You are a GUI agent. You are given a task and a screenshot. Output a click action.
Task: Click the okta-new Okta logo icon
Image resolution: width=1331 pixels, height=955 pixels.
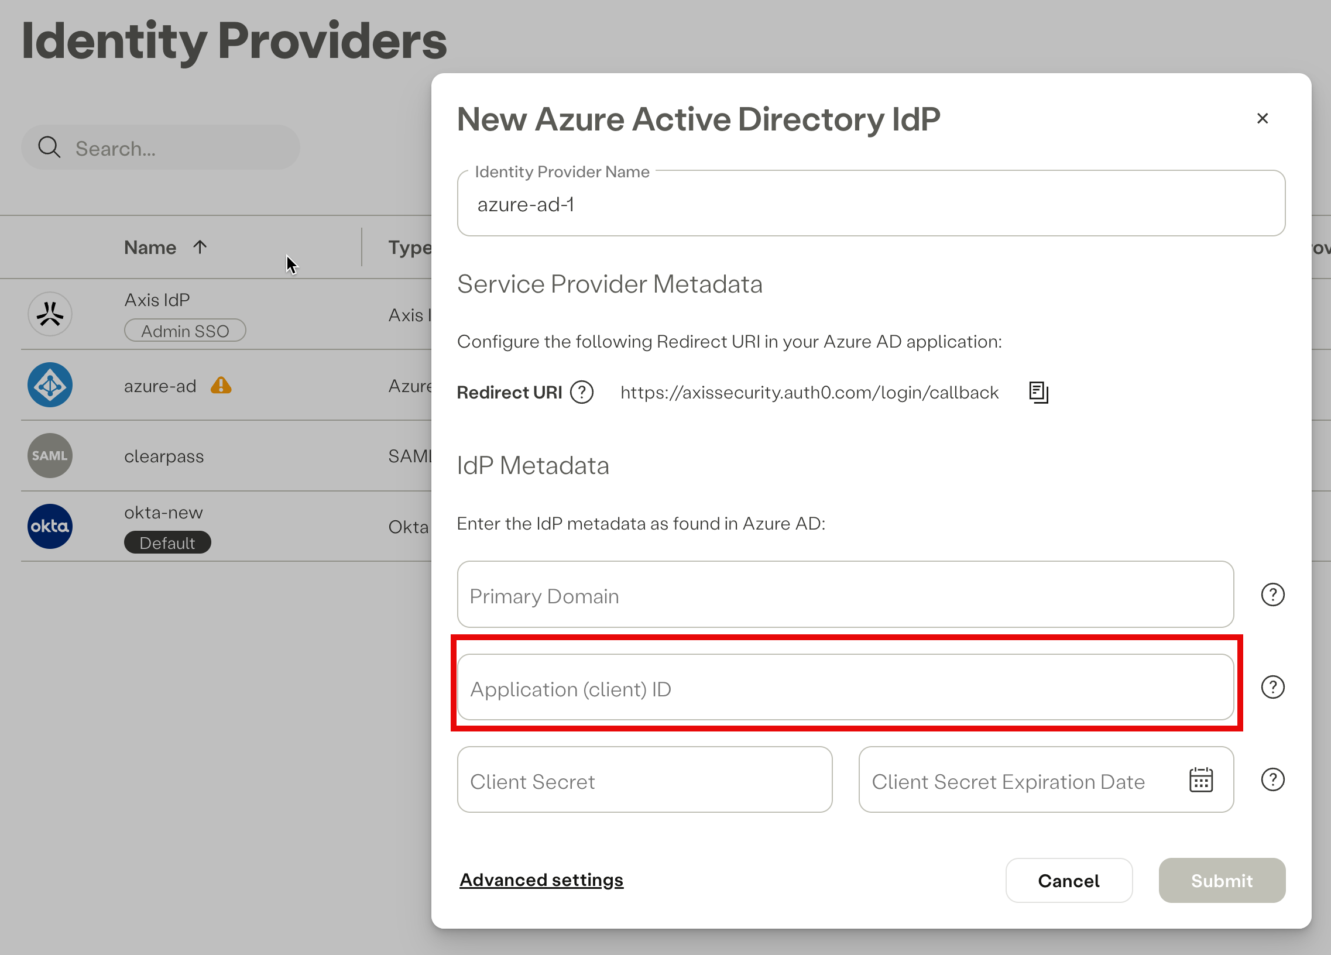pos(50,526)
